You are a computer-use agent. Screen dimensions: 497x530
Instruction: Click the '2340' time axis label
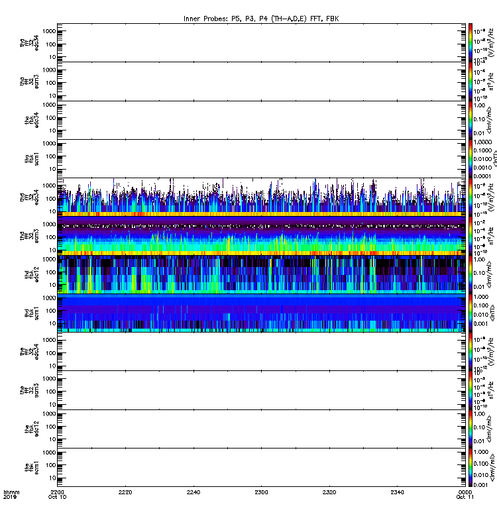coord(397,492)
